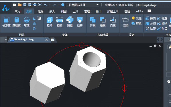Image resolution: width=171 pixels, height=107 pixels.
Task: Click the stacked lines icon in 图元 panel
Action: 39,18
